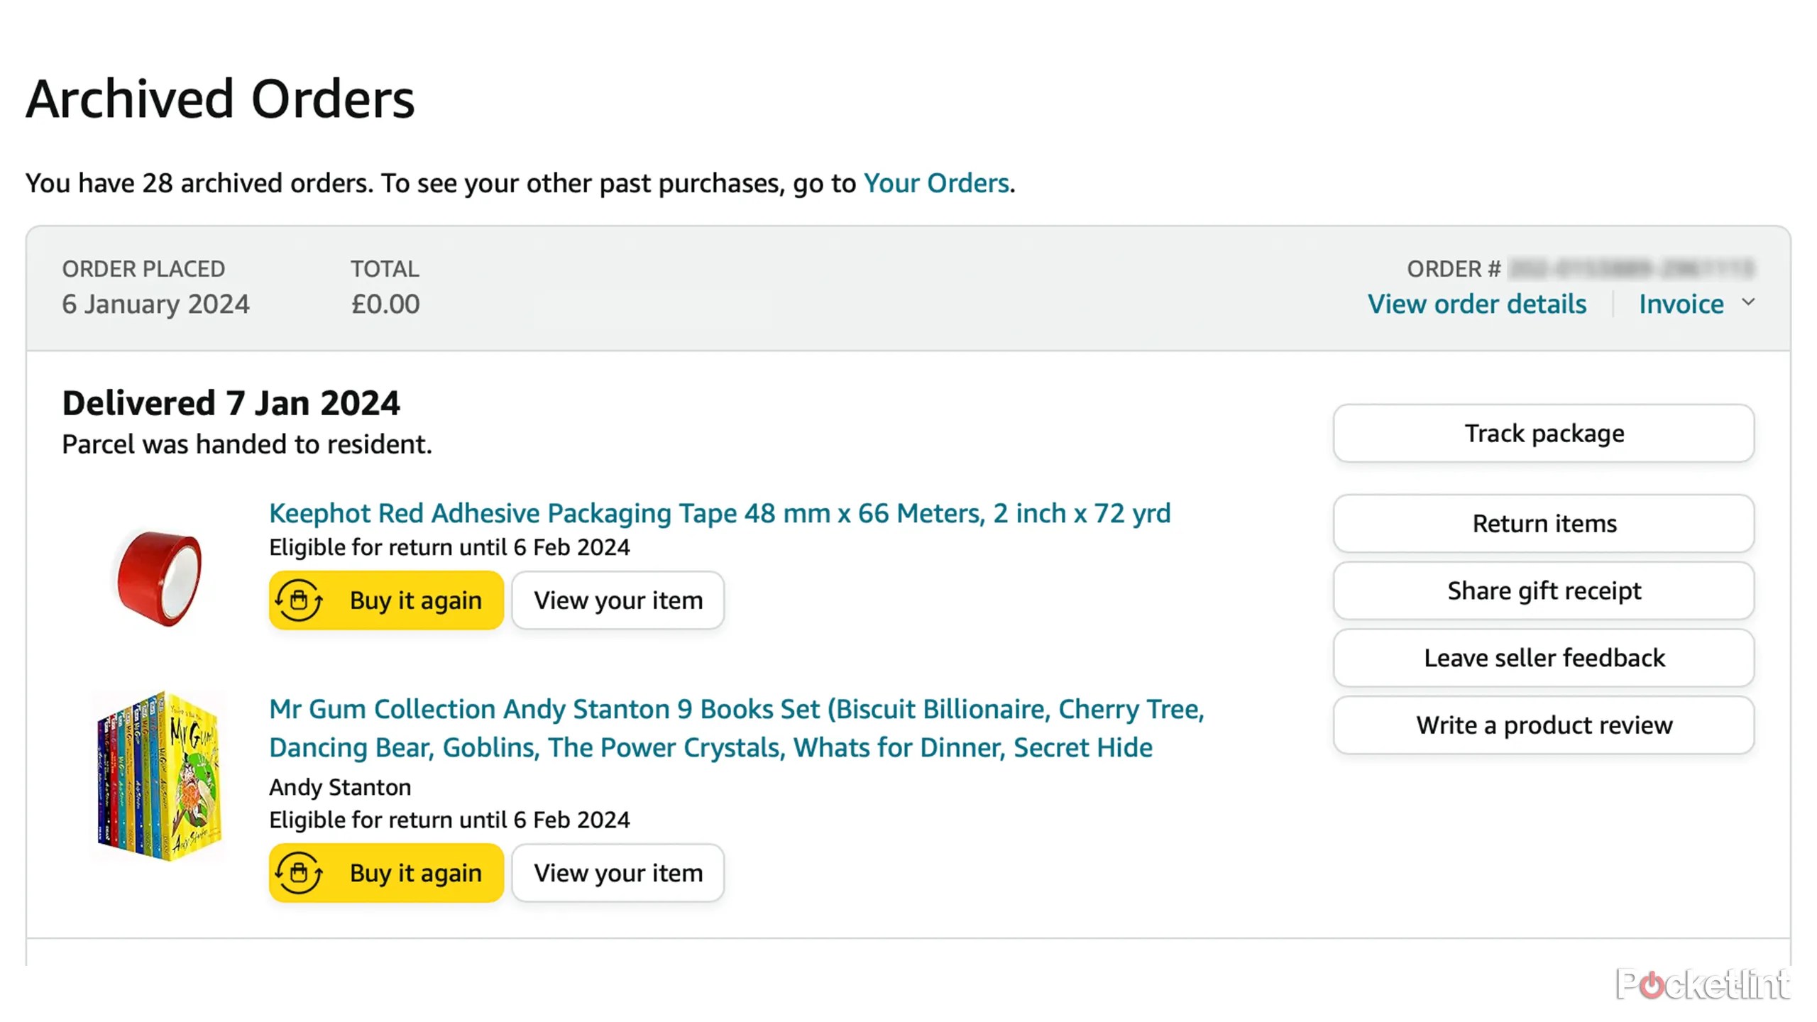The image size is (1817, 1022).
Task: Click Leave seller feedback button
Action: point(1544,658)
